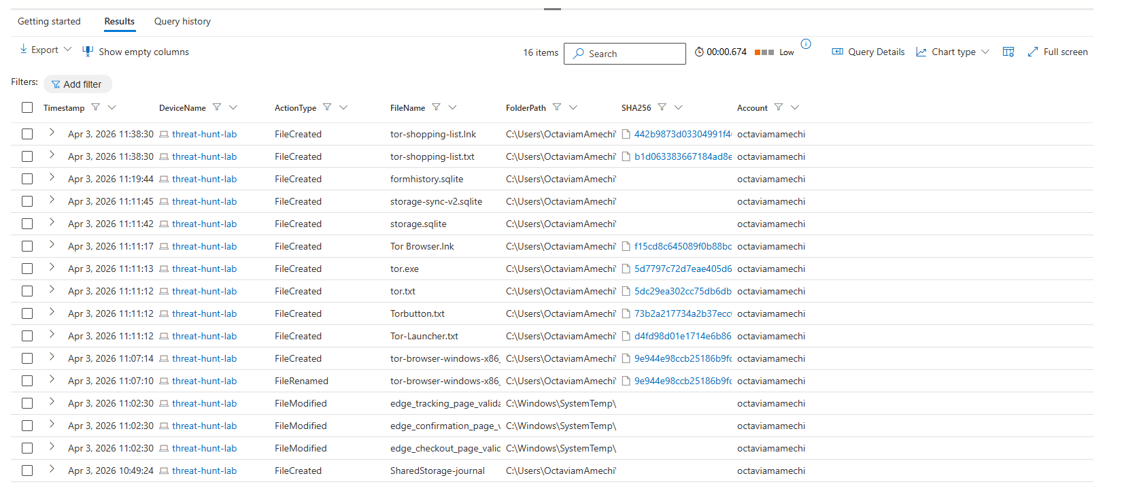Expand the tor-shopping-list.lnk row details
Screen dimensions: 1137x495
(x=52, y=133)
